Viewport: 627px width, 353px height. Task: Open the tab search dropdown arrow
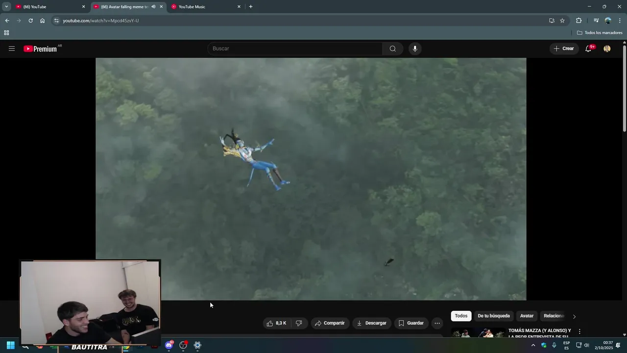point(6,7)
